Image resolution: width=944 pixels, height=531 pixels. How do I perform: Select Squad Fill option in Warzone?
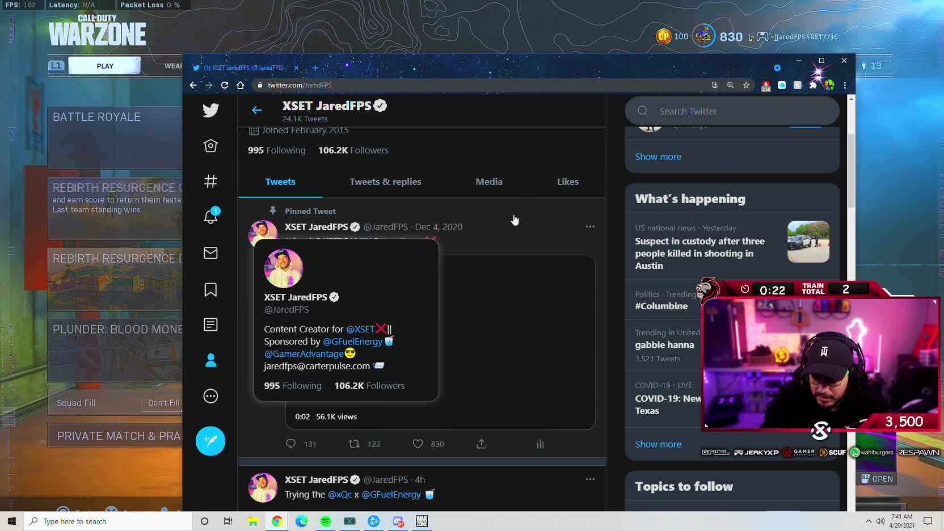pyautogui.click(x=76, y=403)
